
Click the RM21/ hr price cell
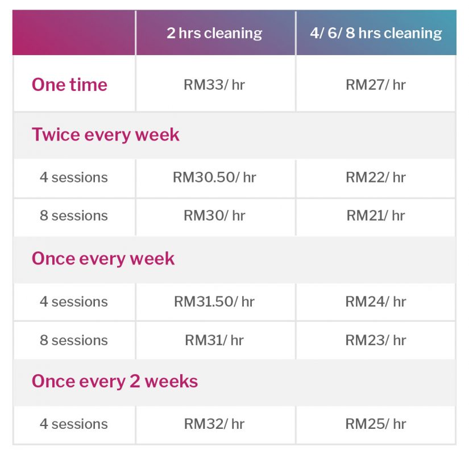[x=376, y=216]
